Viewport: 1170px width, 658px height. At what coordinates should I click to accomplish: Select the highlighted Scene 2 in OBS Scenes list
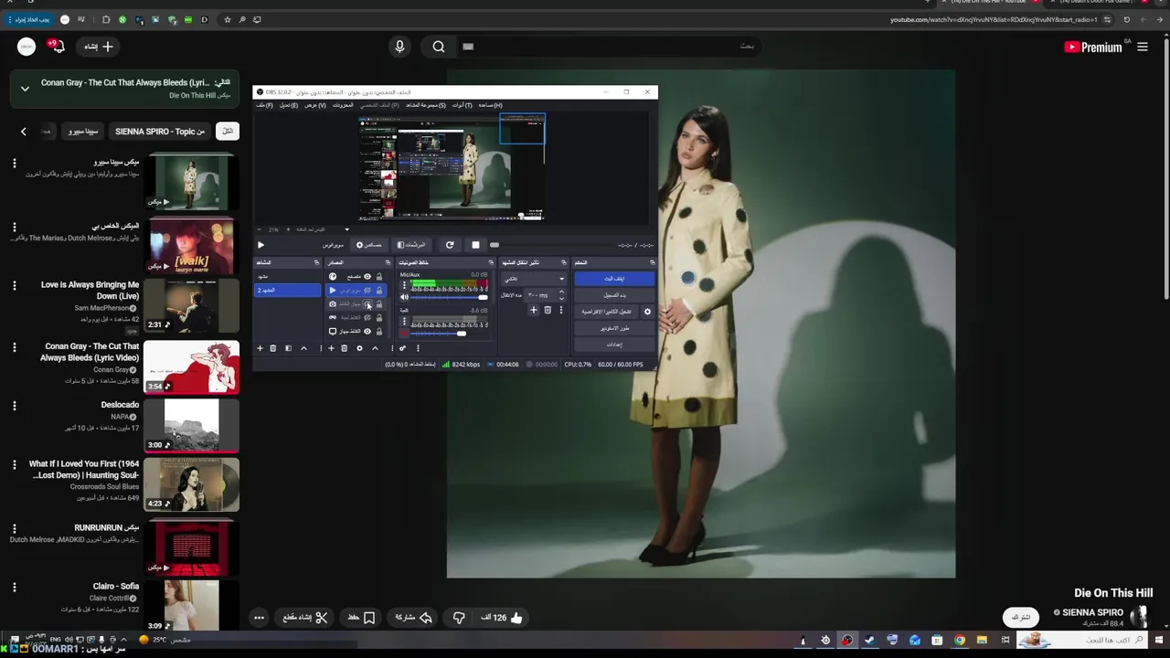[287, 290]
